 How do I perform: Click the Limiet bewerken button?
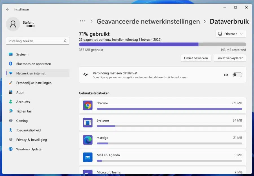[196, 58]
